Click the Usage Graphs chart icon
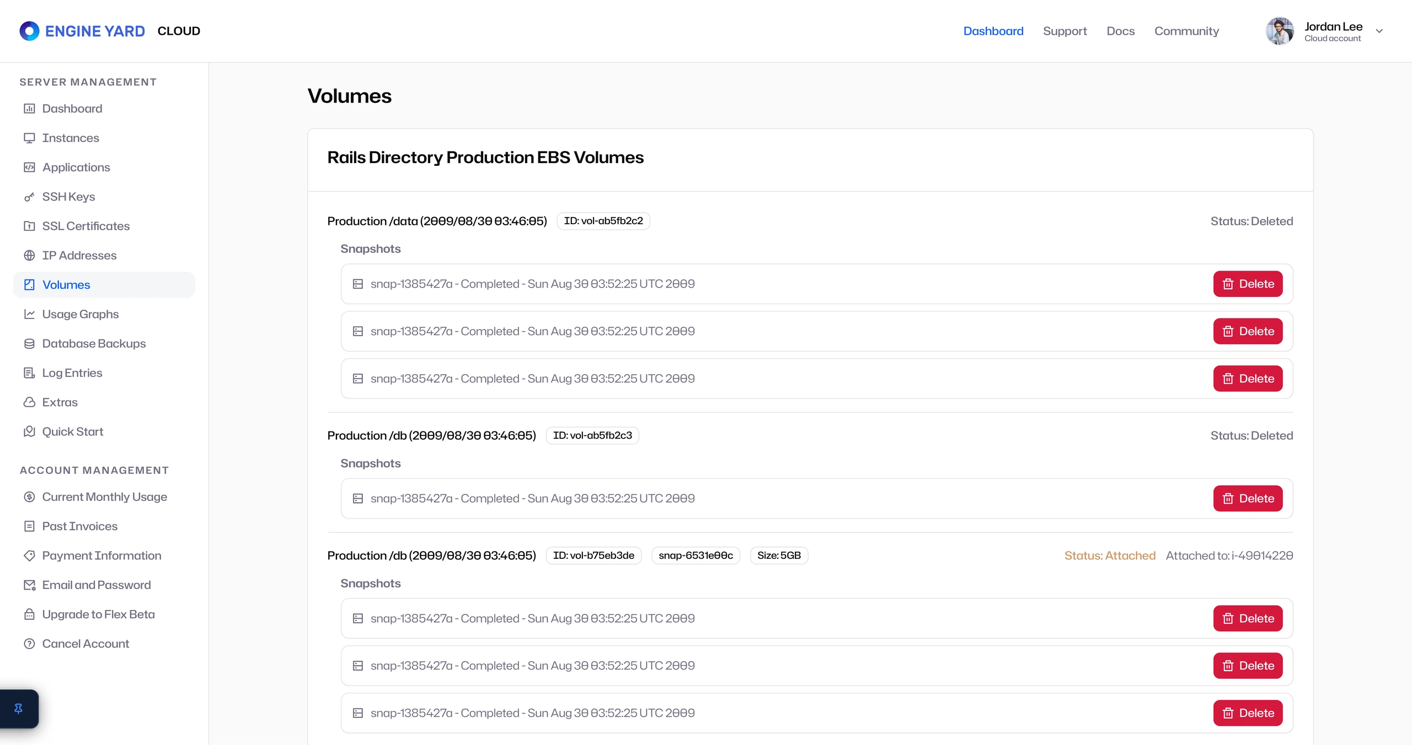This screenshot has height=745, width=1412. point(29,314)
